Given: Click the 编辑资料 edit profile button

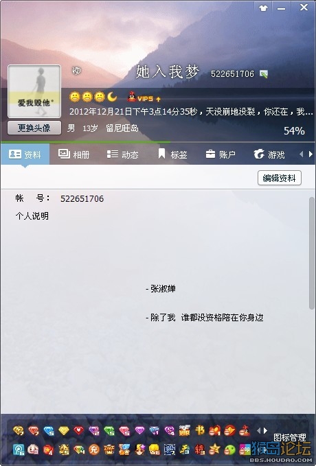Looking at the screenshot, I should [x=280, y=178].
